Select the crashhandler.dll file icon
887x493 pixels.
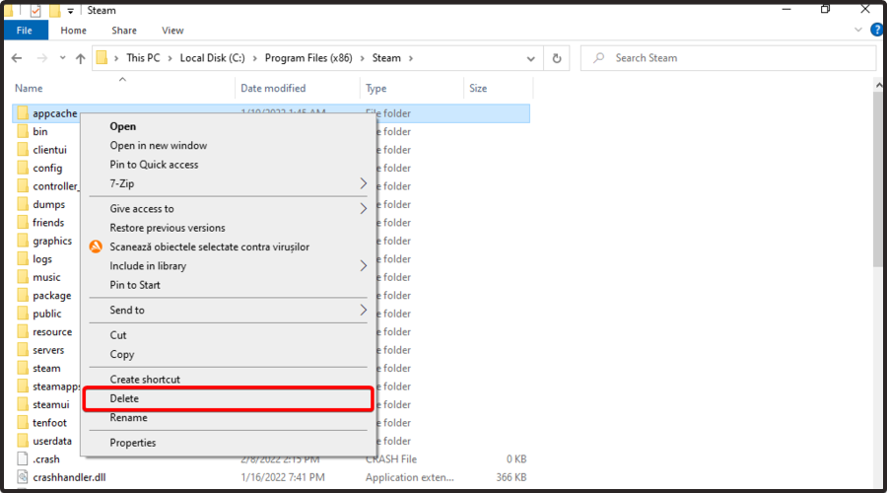coord(23,477)
